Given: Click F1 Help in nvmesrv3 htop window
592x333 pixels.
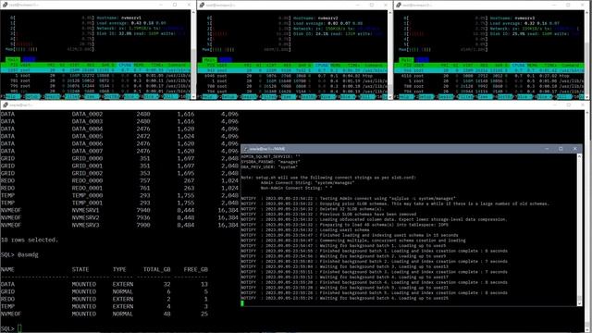Looking at the screenshot, I should pos(406,96).
